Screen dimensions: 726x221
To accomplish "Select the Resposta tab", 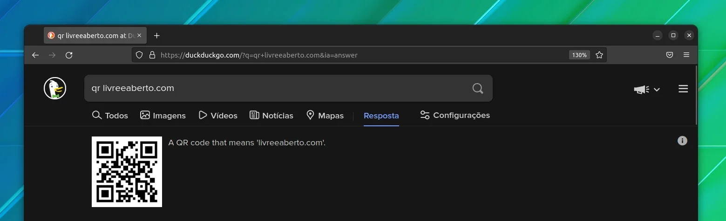I will 381,116.
